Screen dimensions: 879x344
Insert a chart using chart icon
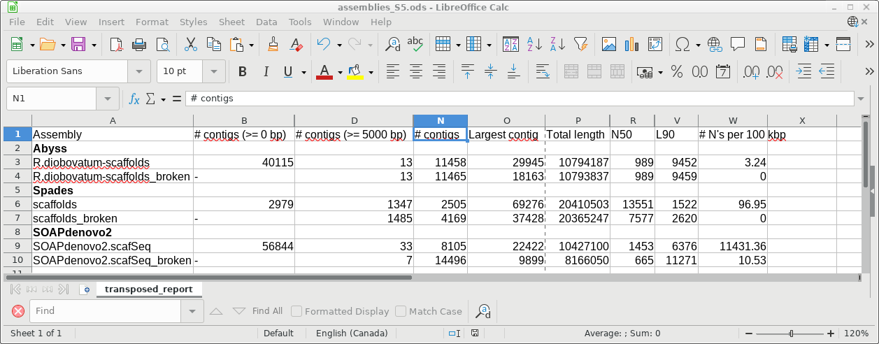pyautogui.click(x=631, y=45)
